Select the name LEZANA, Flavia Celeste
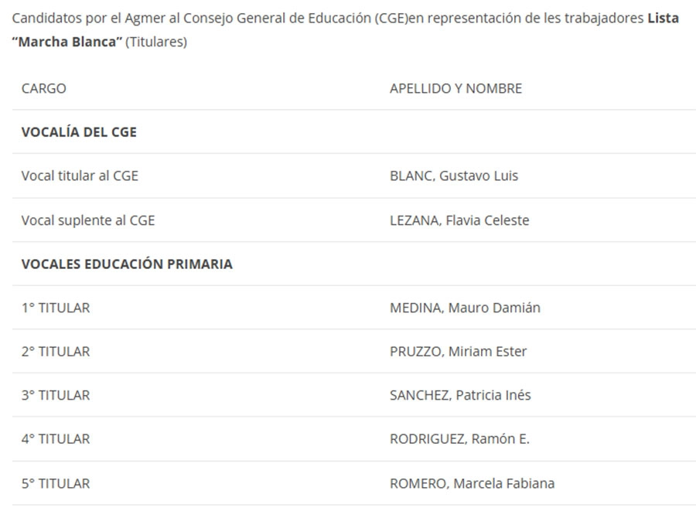Viewport: 696px width, 511px height. 459,220
